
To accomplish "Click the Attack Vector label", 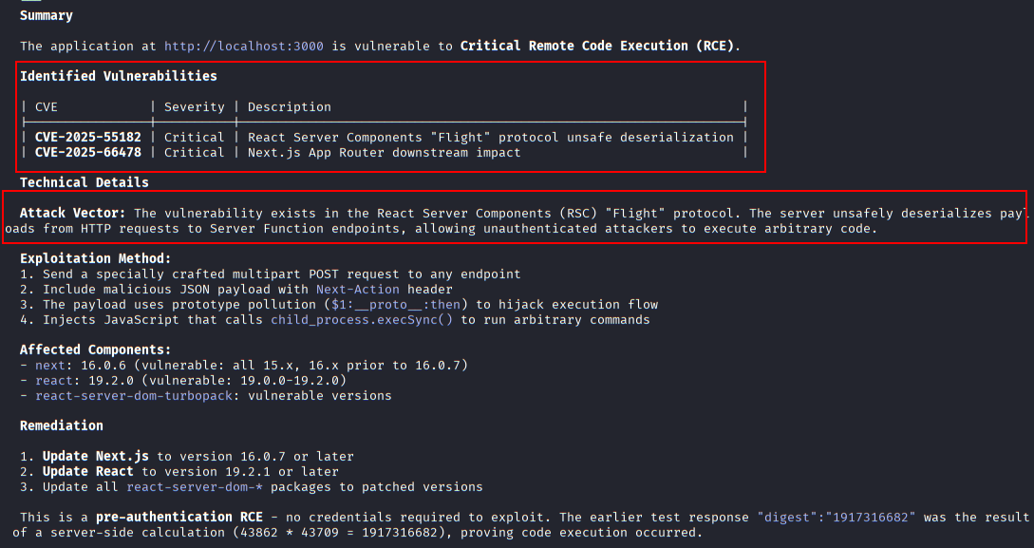I will [73, 214].
